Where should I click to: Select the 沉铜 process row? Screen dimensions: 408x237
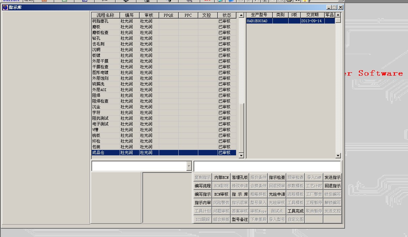(164, 50)
